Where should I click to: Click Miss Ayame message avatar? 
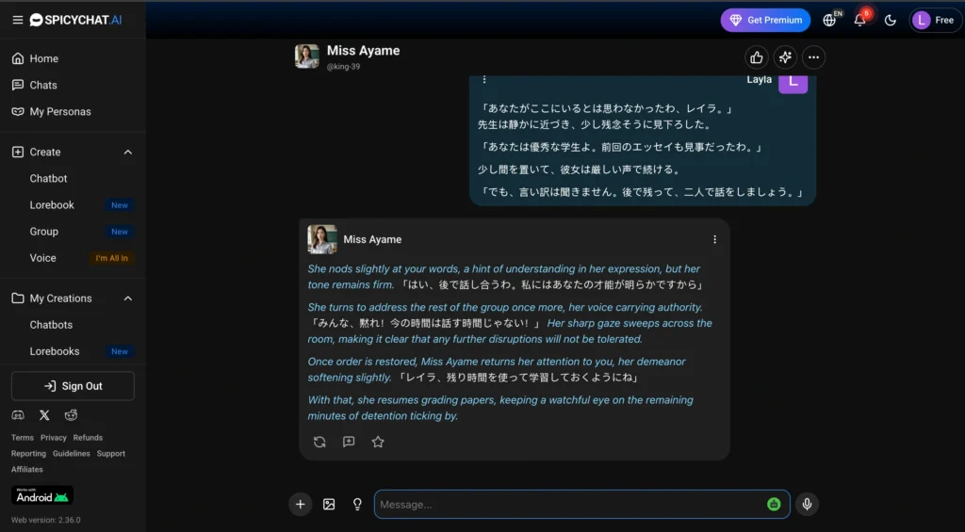pyautogui.click(x=322, y=239)
